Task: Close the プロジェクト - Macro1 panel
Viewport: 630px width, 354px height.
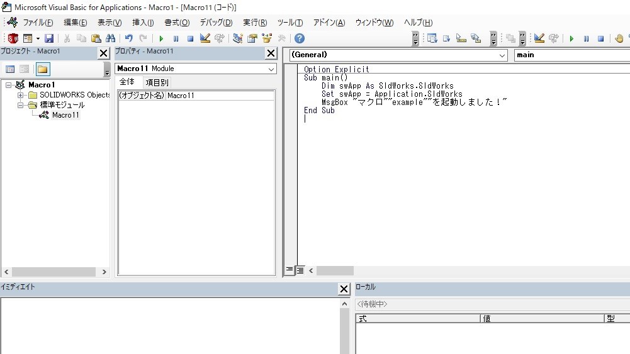Action: 104,53
